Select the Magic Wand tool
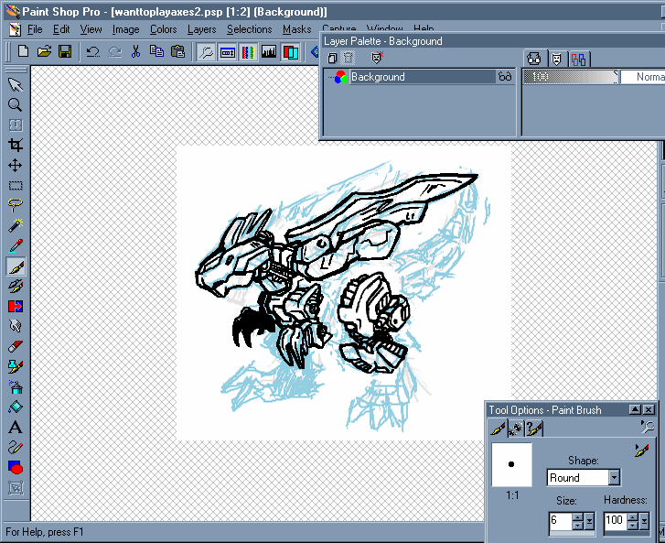The image size is (665, 543). tap(16, 225)
